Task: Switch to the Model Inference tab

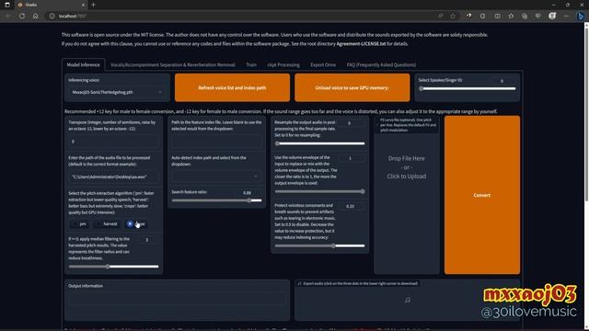Action: [x=84, y=65]
